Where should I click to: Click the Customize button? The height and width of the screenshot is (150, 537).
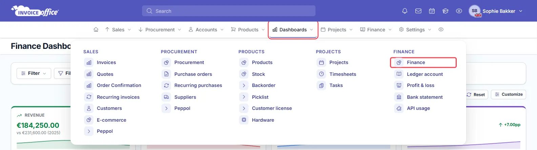point(509,94)
